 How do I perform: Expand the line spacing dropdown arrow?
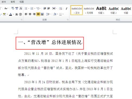[50, 14]
